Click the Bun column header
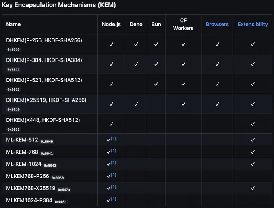Viewport: 274px width, 208px height. pos(156,24)
